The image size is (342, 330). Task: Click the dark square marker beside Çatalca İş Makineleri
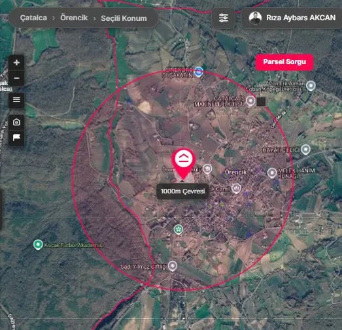(x=261, y=102)
